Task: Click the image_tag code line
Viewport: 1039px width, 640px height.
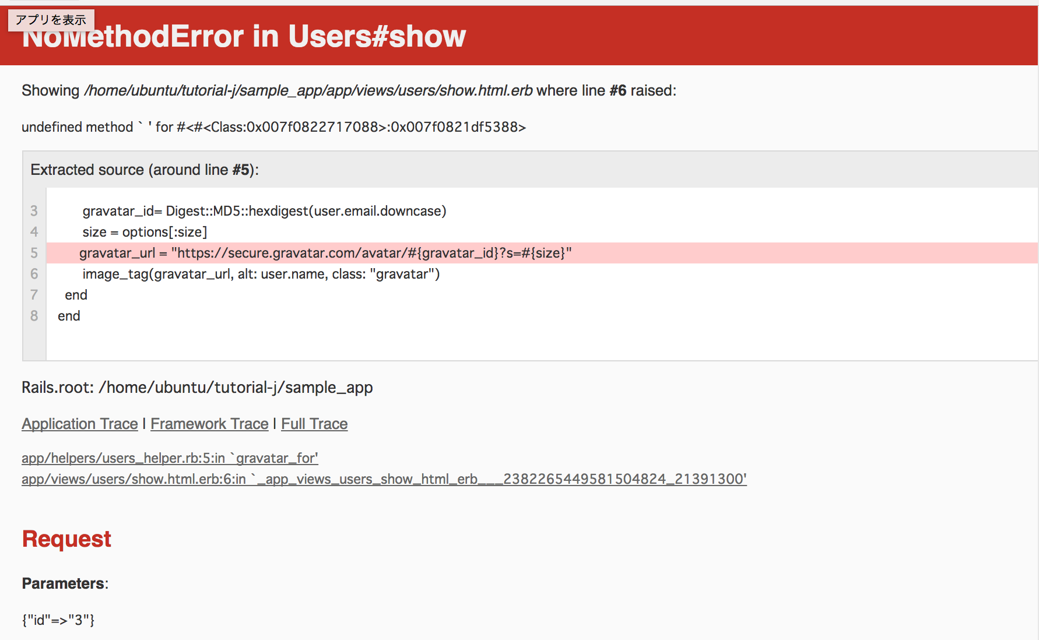Action: click(261, 274)
